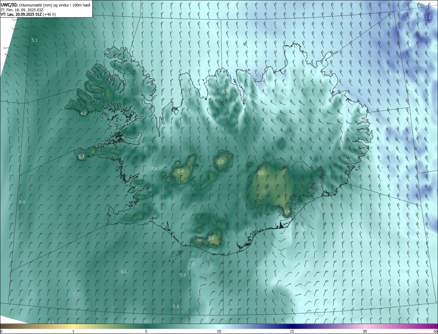
Task: Click the colorbar tick label 5
Action: (146, 331)
